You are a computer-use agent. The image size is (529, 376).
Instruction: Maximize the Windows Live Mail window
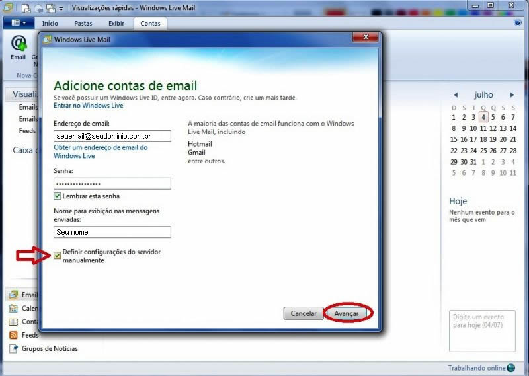(490, 5)
